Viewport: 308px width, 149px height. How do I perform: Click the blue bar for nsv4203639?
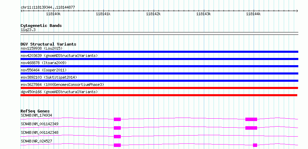[159, 59]
